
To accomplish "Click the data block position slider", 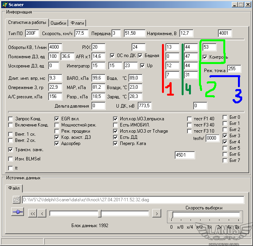I will 100,213.
